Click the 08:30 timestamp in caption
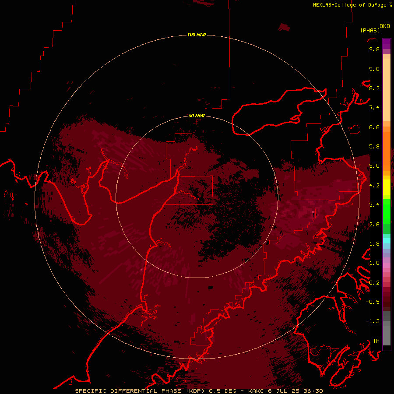This screenshot has height=394, width=394. click(313, 391)
